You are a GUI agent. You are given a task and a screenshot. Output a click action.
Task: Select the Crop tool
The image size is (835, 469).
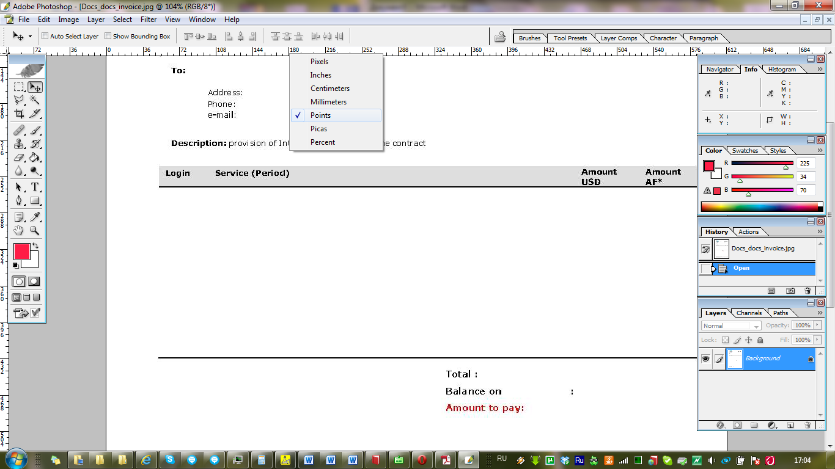point(19,114)
